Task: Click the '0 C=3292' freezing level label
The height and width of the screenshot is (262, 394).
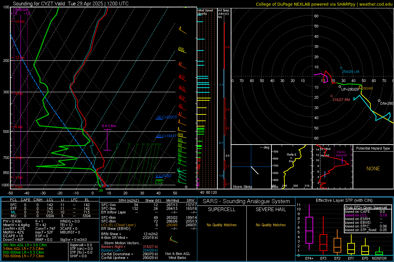Action: 164,176
